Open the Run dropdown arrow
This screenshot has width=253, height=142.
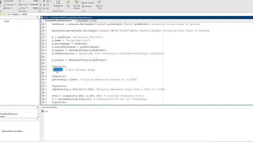pos(68,8)
